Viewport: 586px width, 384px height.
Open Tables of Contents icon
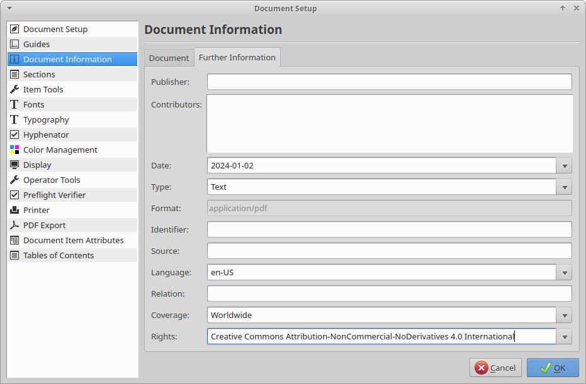click(14, 256)
